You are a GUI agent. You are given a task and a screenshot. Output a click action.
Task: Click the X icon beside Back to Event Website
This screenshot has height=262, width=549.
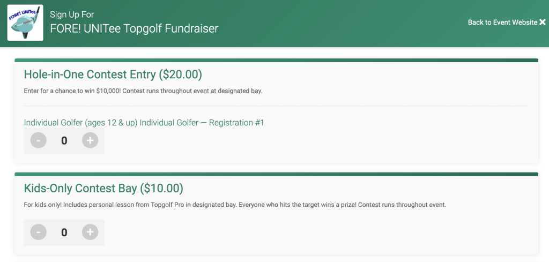point(543,23)
